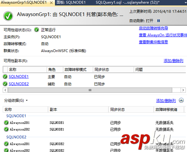This screenshot has width=187, height=152.
Task: Collapse the database section with round arrow button
Action: (181, 100)
